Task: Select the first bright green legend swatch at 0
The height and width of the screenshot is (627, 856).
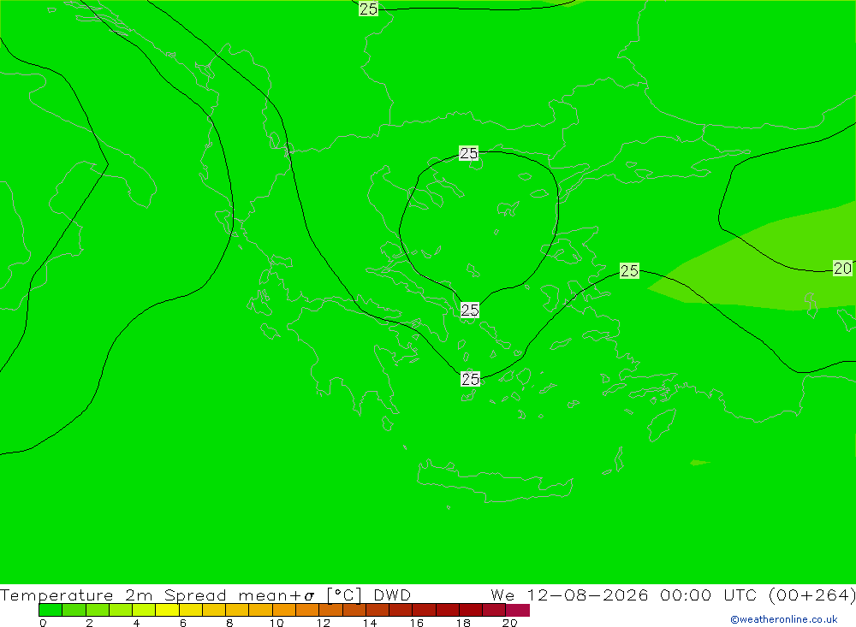Action: (51, 610)
